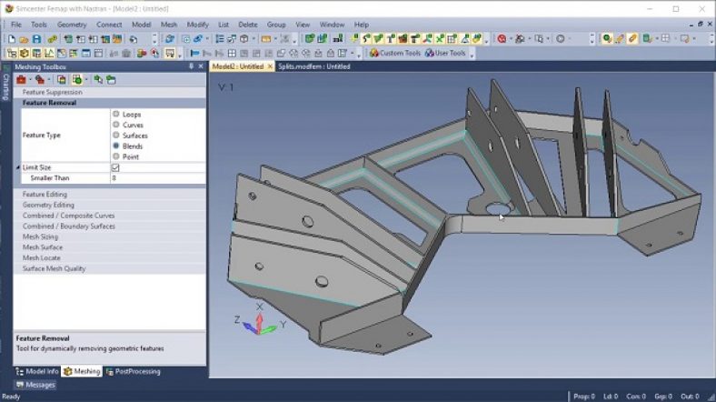Image resolution: width=716 pixels, height=402 pixels.
Task: Uncheck the Limit Size checkbox
Action: [115, 168]
